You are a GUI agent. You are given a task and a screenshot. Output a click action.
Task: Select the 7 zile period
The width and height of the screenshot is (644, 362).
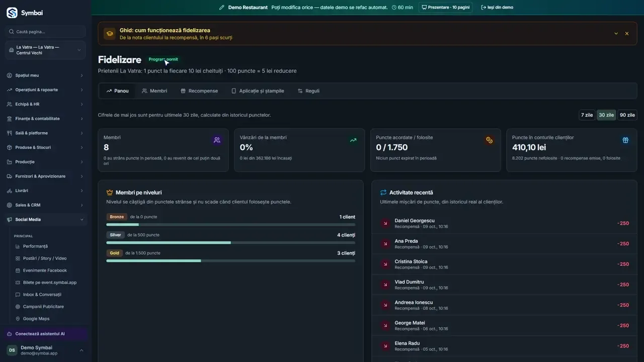click(587, 115)
